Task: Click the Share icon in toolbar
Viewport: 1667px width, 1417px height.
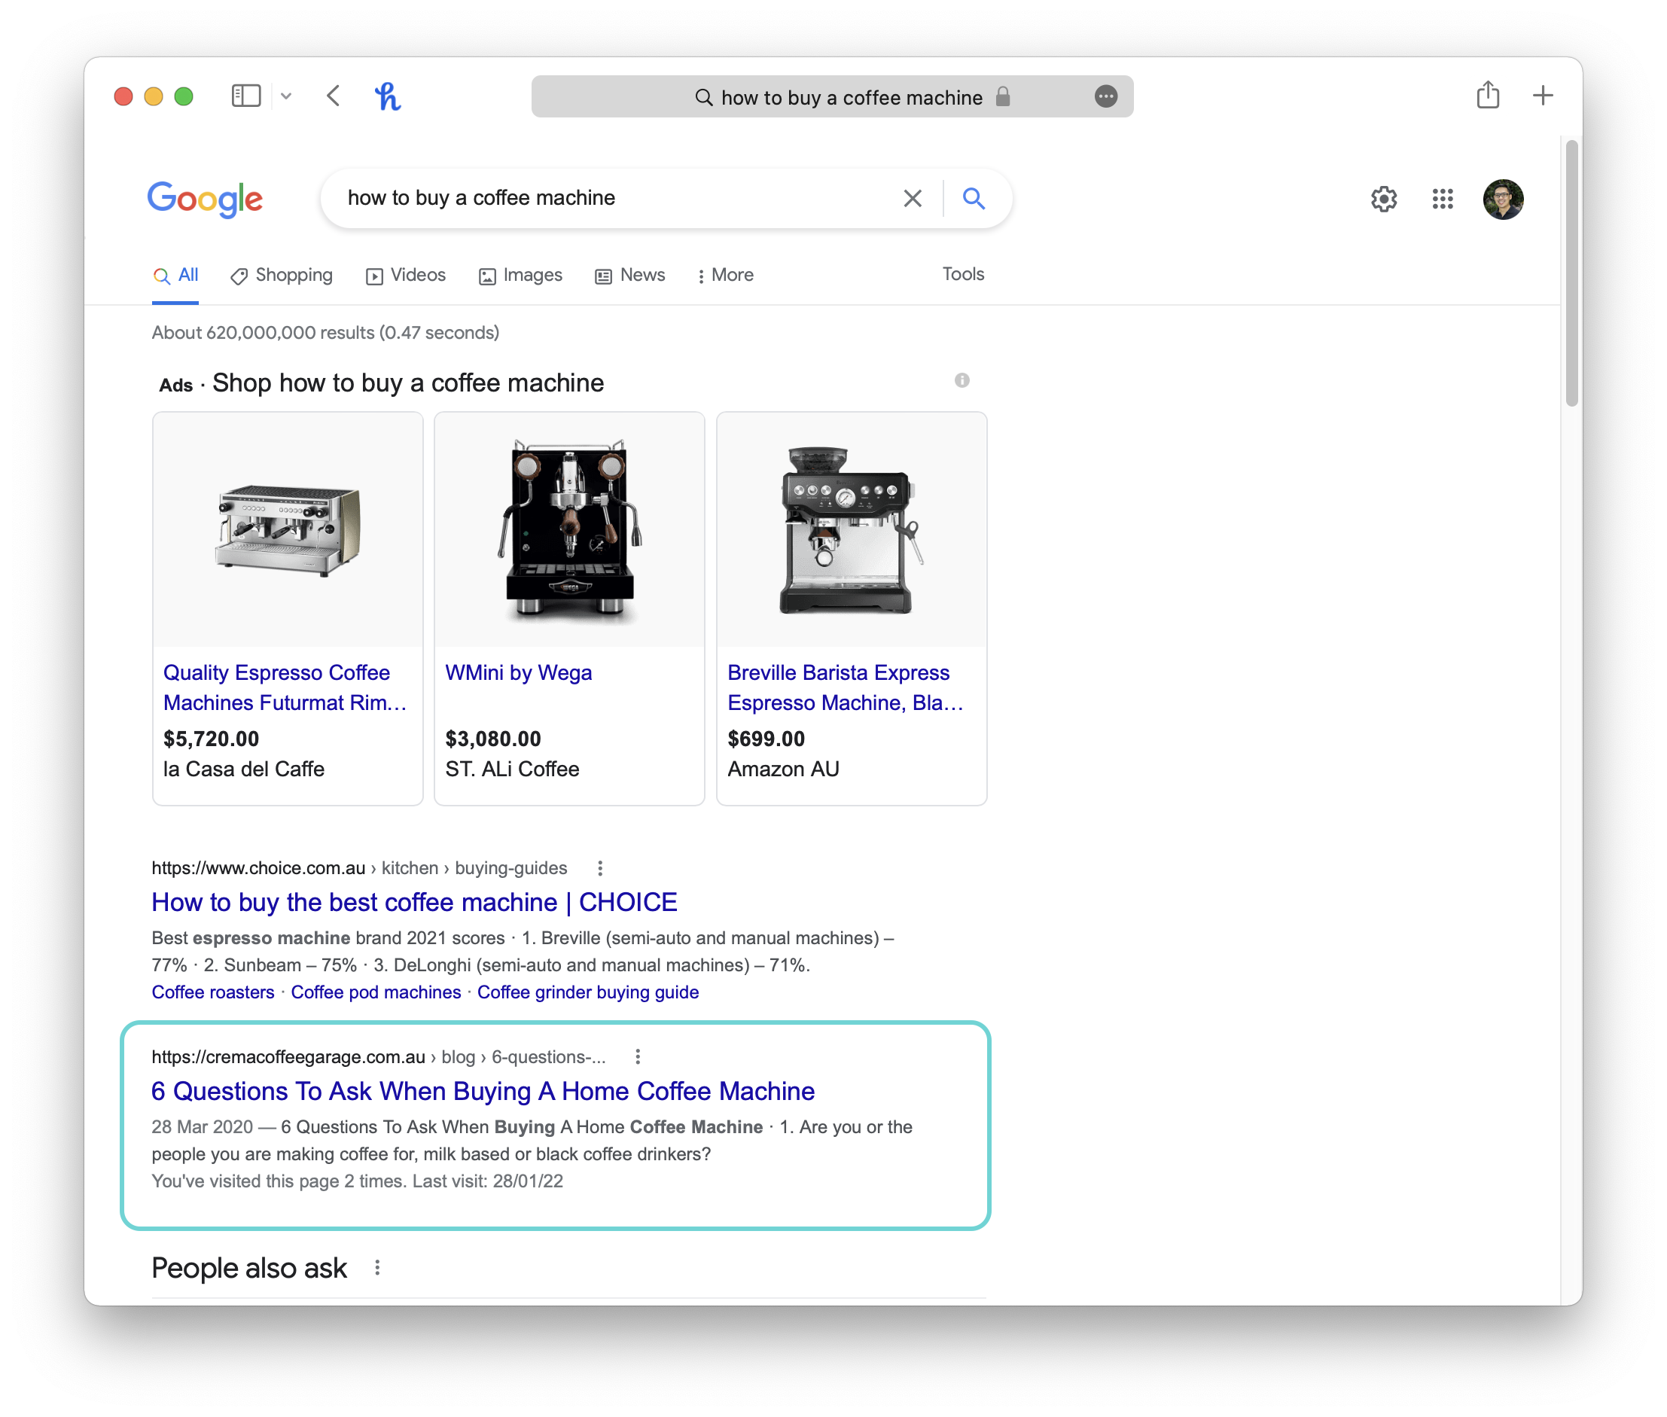Action: point(1488,95)
